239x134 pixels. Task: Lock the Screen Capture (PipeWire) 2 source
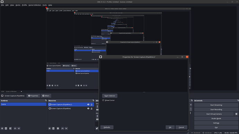(91, 104)
